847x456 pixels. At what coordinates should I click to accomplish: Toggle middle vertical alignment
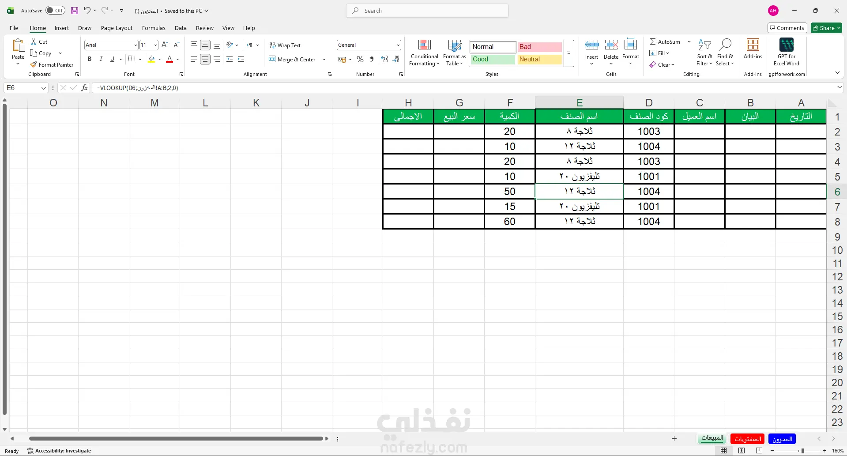click(x=205, y=45)
